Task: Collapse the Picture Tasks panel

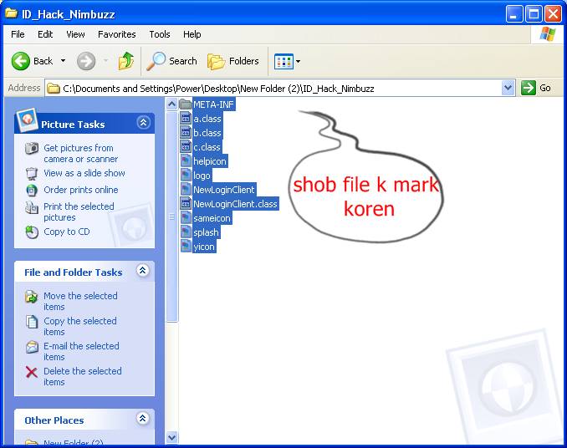Action: pos(143,123)
